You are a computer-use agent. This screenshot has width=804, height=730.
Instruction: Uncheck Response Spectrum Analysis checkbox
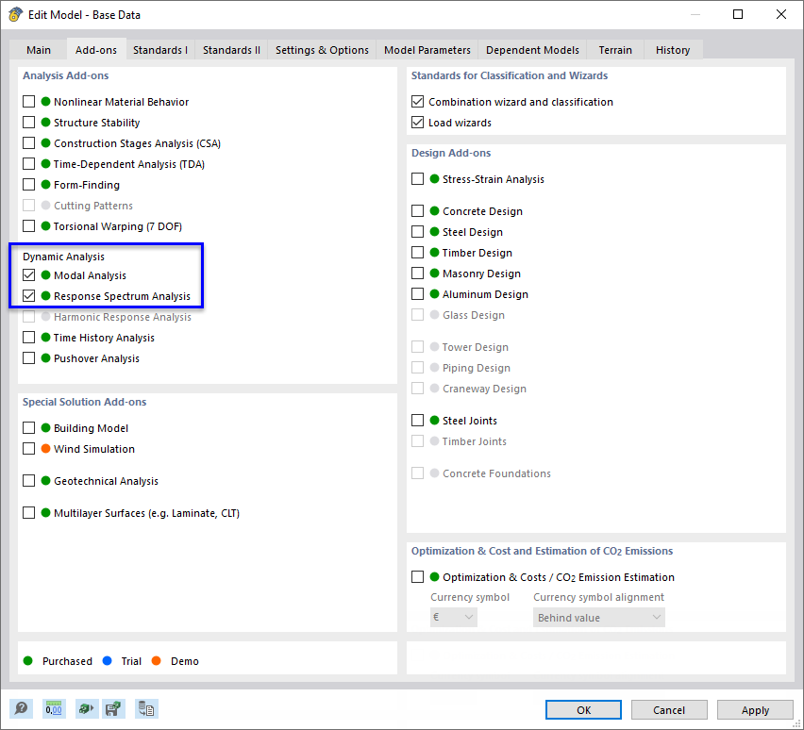click(28, 296)
